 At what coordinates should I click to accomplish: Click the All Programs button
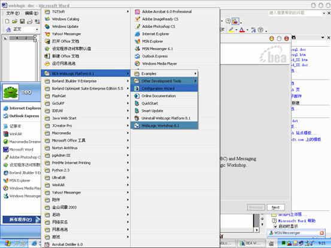21,219
